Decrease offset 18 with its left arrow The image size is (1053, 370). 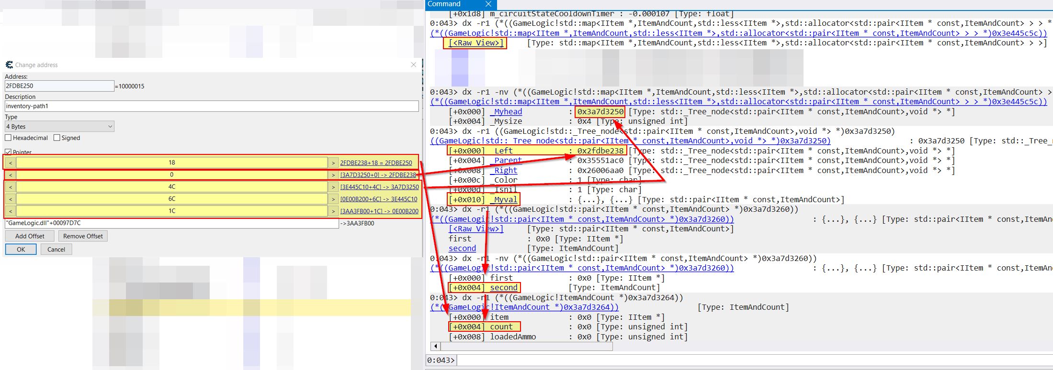tap(11, 163)
